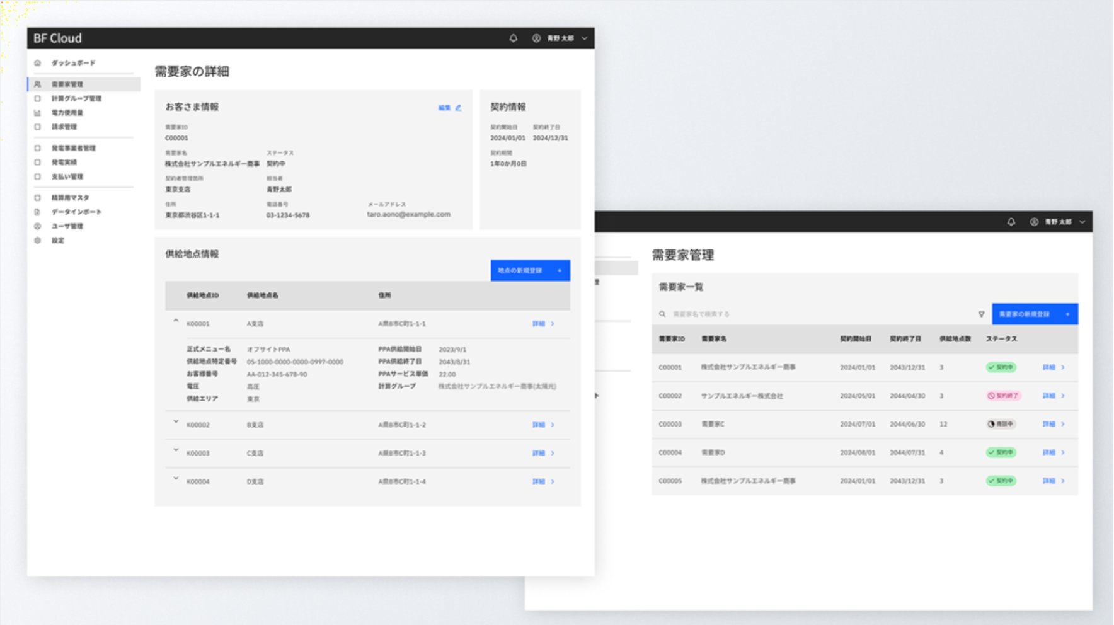Click the magnifier icon in the search bar

[662, 313]
